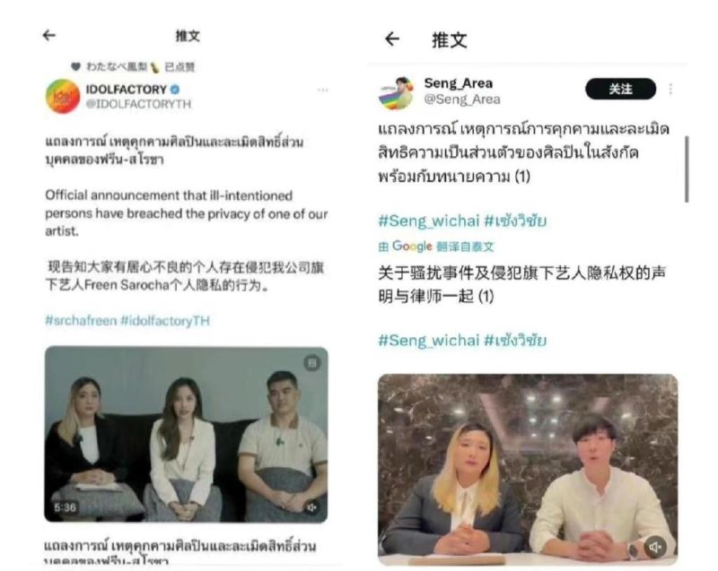
Task: Open the first #Seng_wichai hashtag
Action: click(x=429, y=221)
